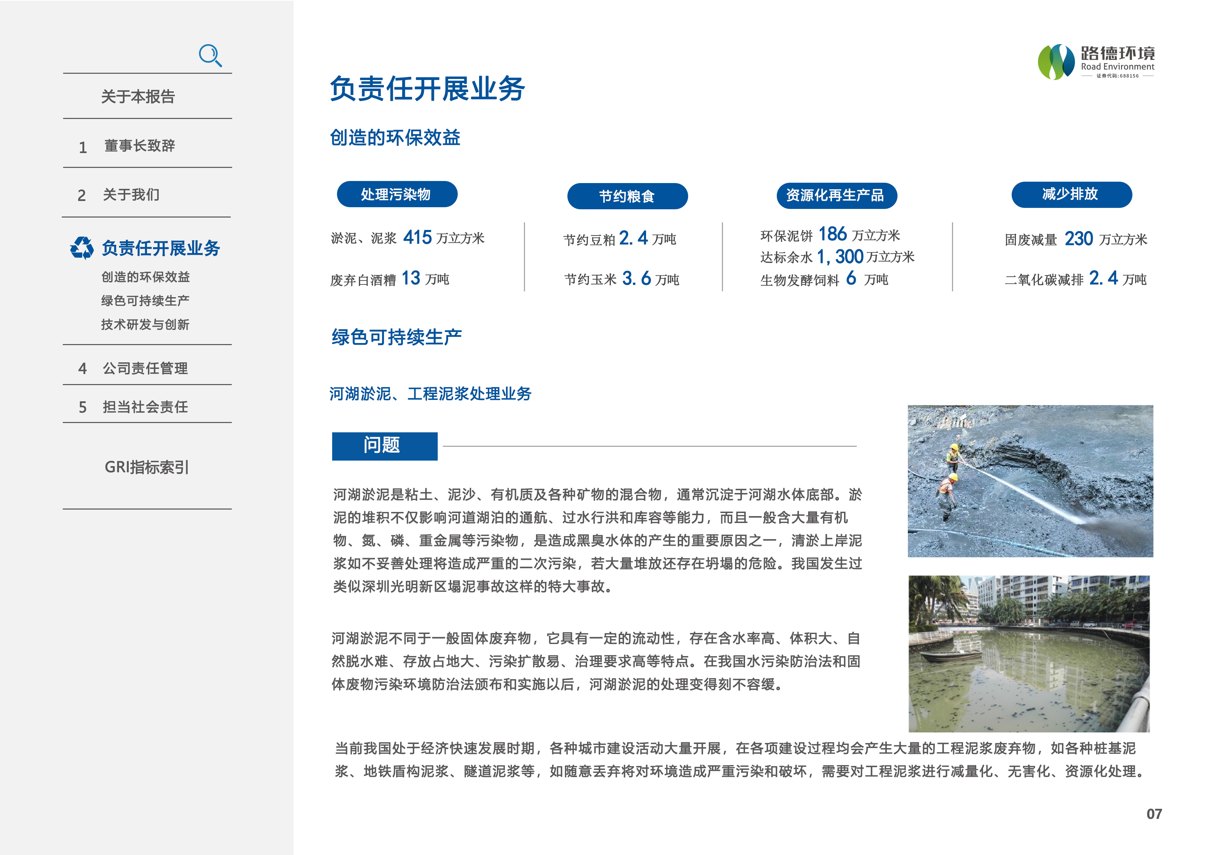
Task: Go to section 1 董事长致辞
Action: (139, 146)
